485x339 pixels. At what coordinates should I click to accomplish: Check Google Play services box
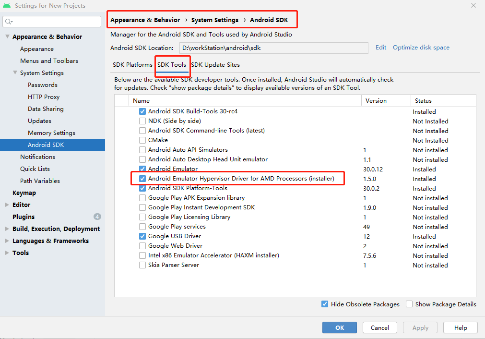[142, 226]
